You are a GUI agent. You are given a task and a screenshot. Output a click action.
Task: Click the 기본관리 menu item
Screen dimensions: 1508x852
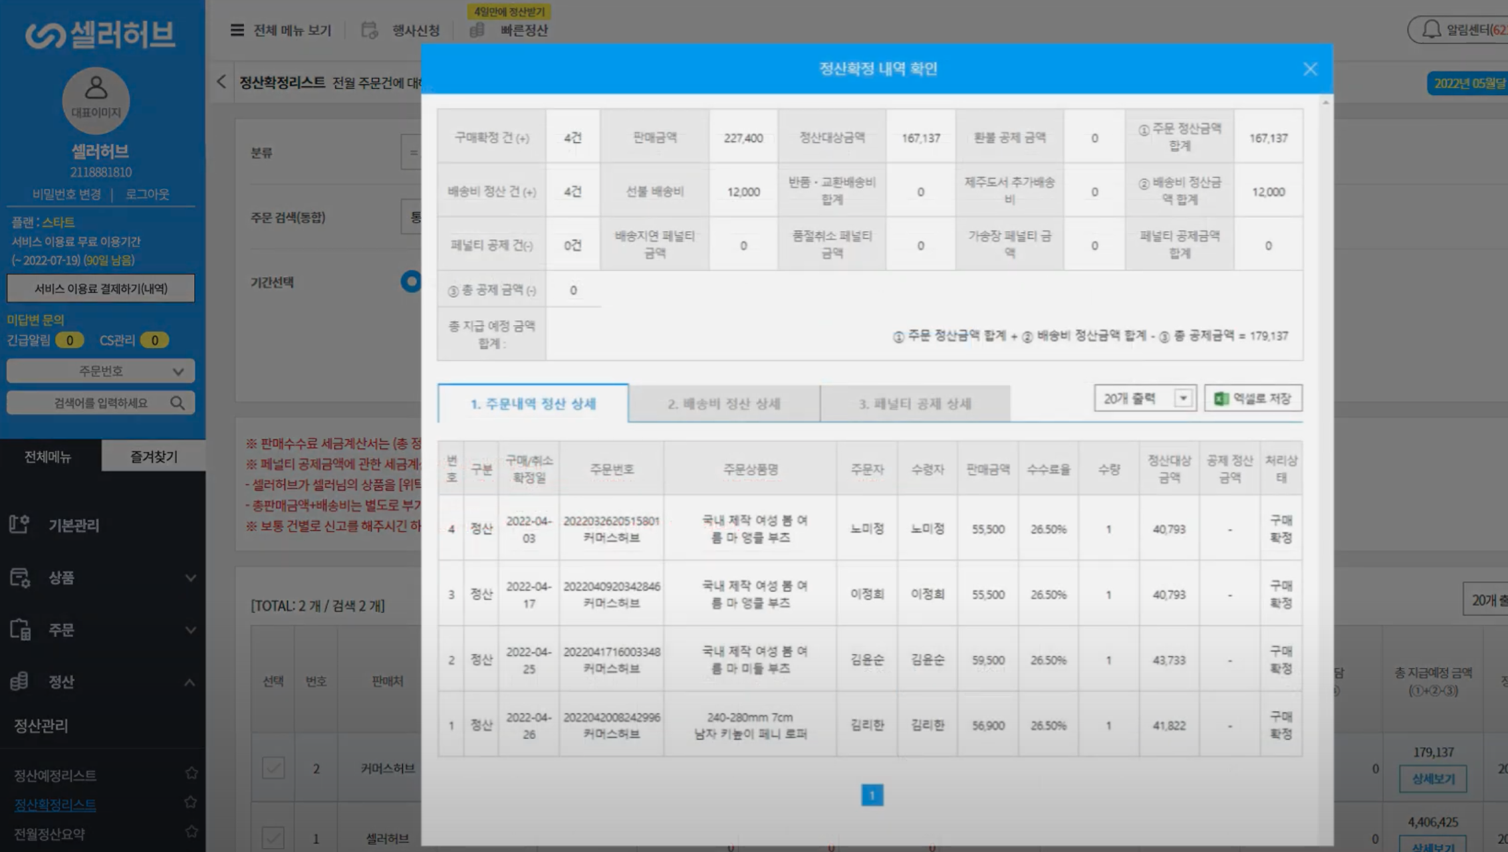tap(74, 525)
